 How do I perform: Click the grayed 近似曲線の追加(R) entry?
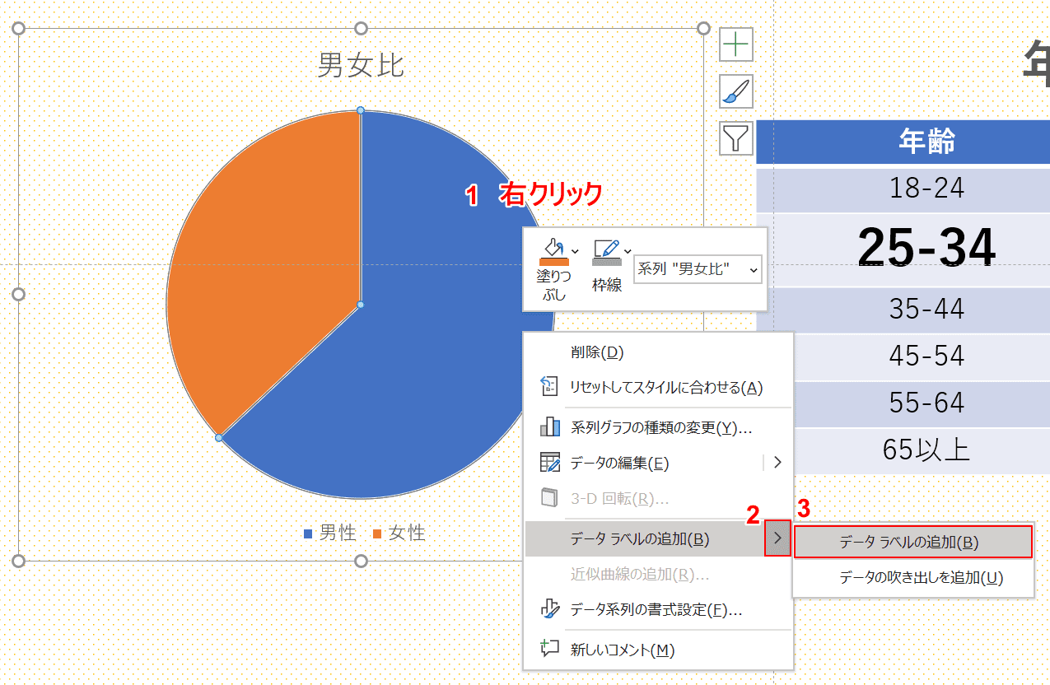(x=658, y=575)
